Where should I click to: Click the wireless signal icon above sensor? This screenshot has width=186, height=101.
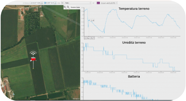(33, 53)
